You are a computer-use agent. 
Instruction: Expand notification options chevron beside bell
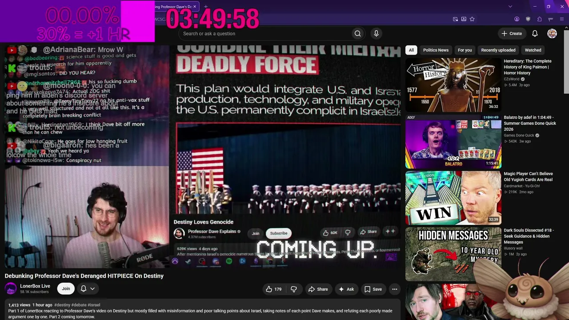click(x=92, y=289)
